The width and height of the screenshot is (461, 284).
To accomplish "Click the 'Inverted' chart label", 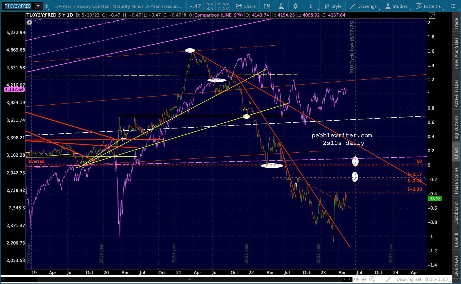I will 36,161.
